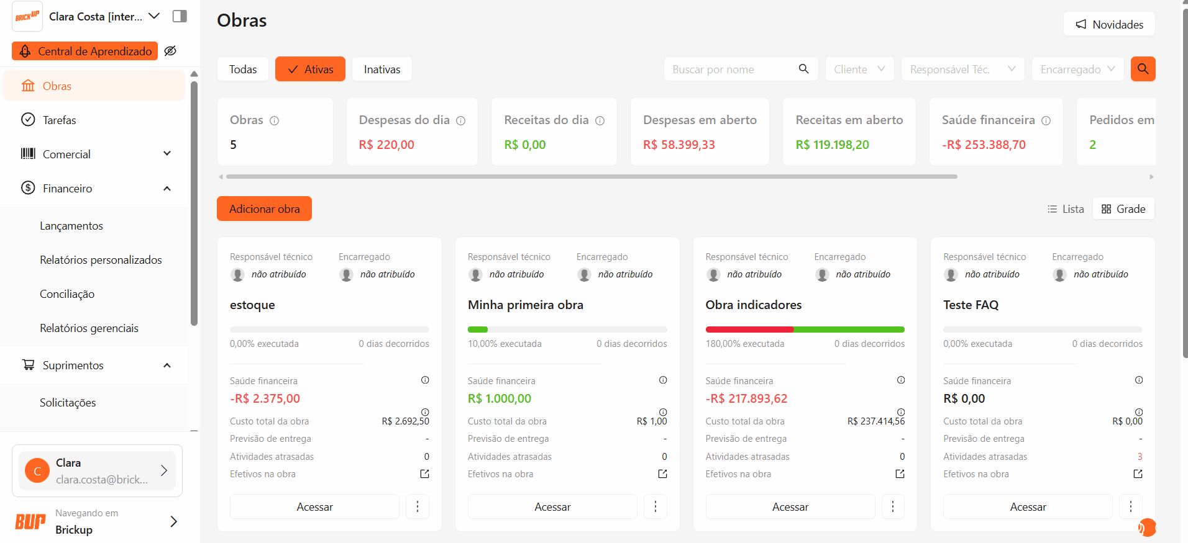Click the Adicionar obra button
This screenshot has height=543, width=1188.
tap(264, 209)
